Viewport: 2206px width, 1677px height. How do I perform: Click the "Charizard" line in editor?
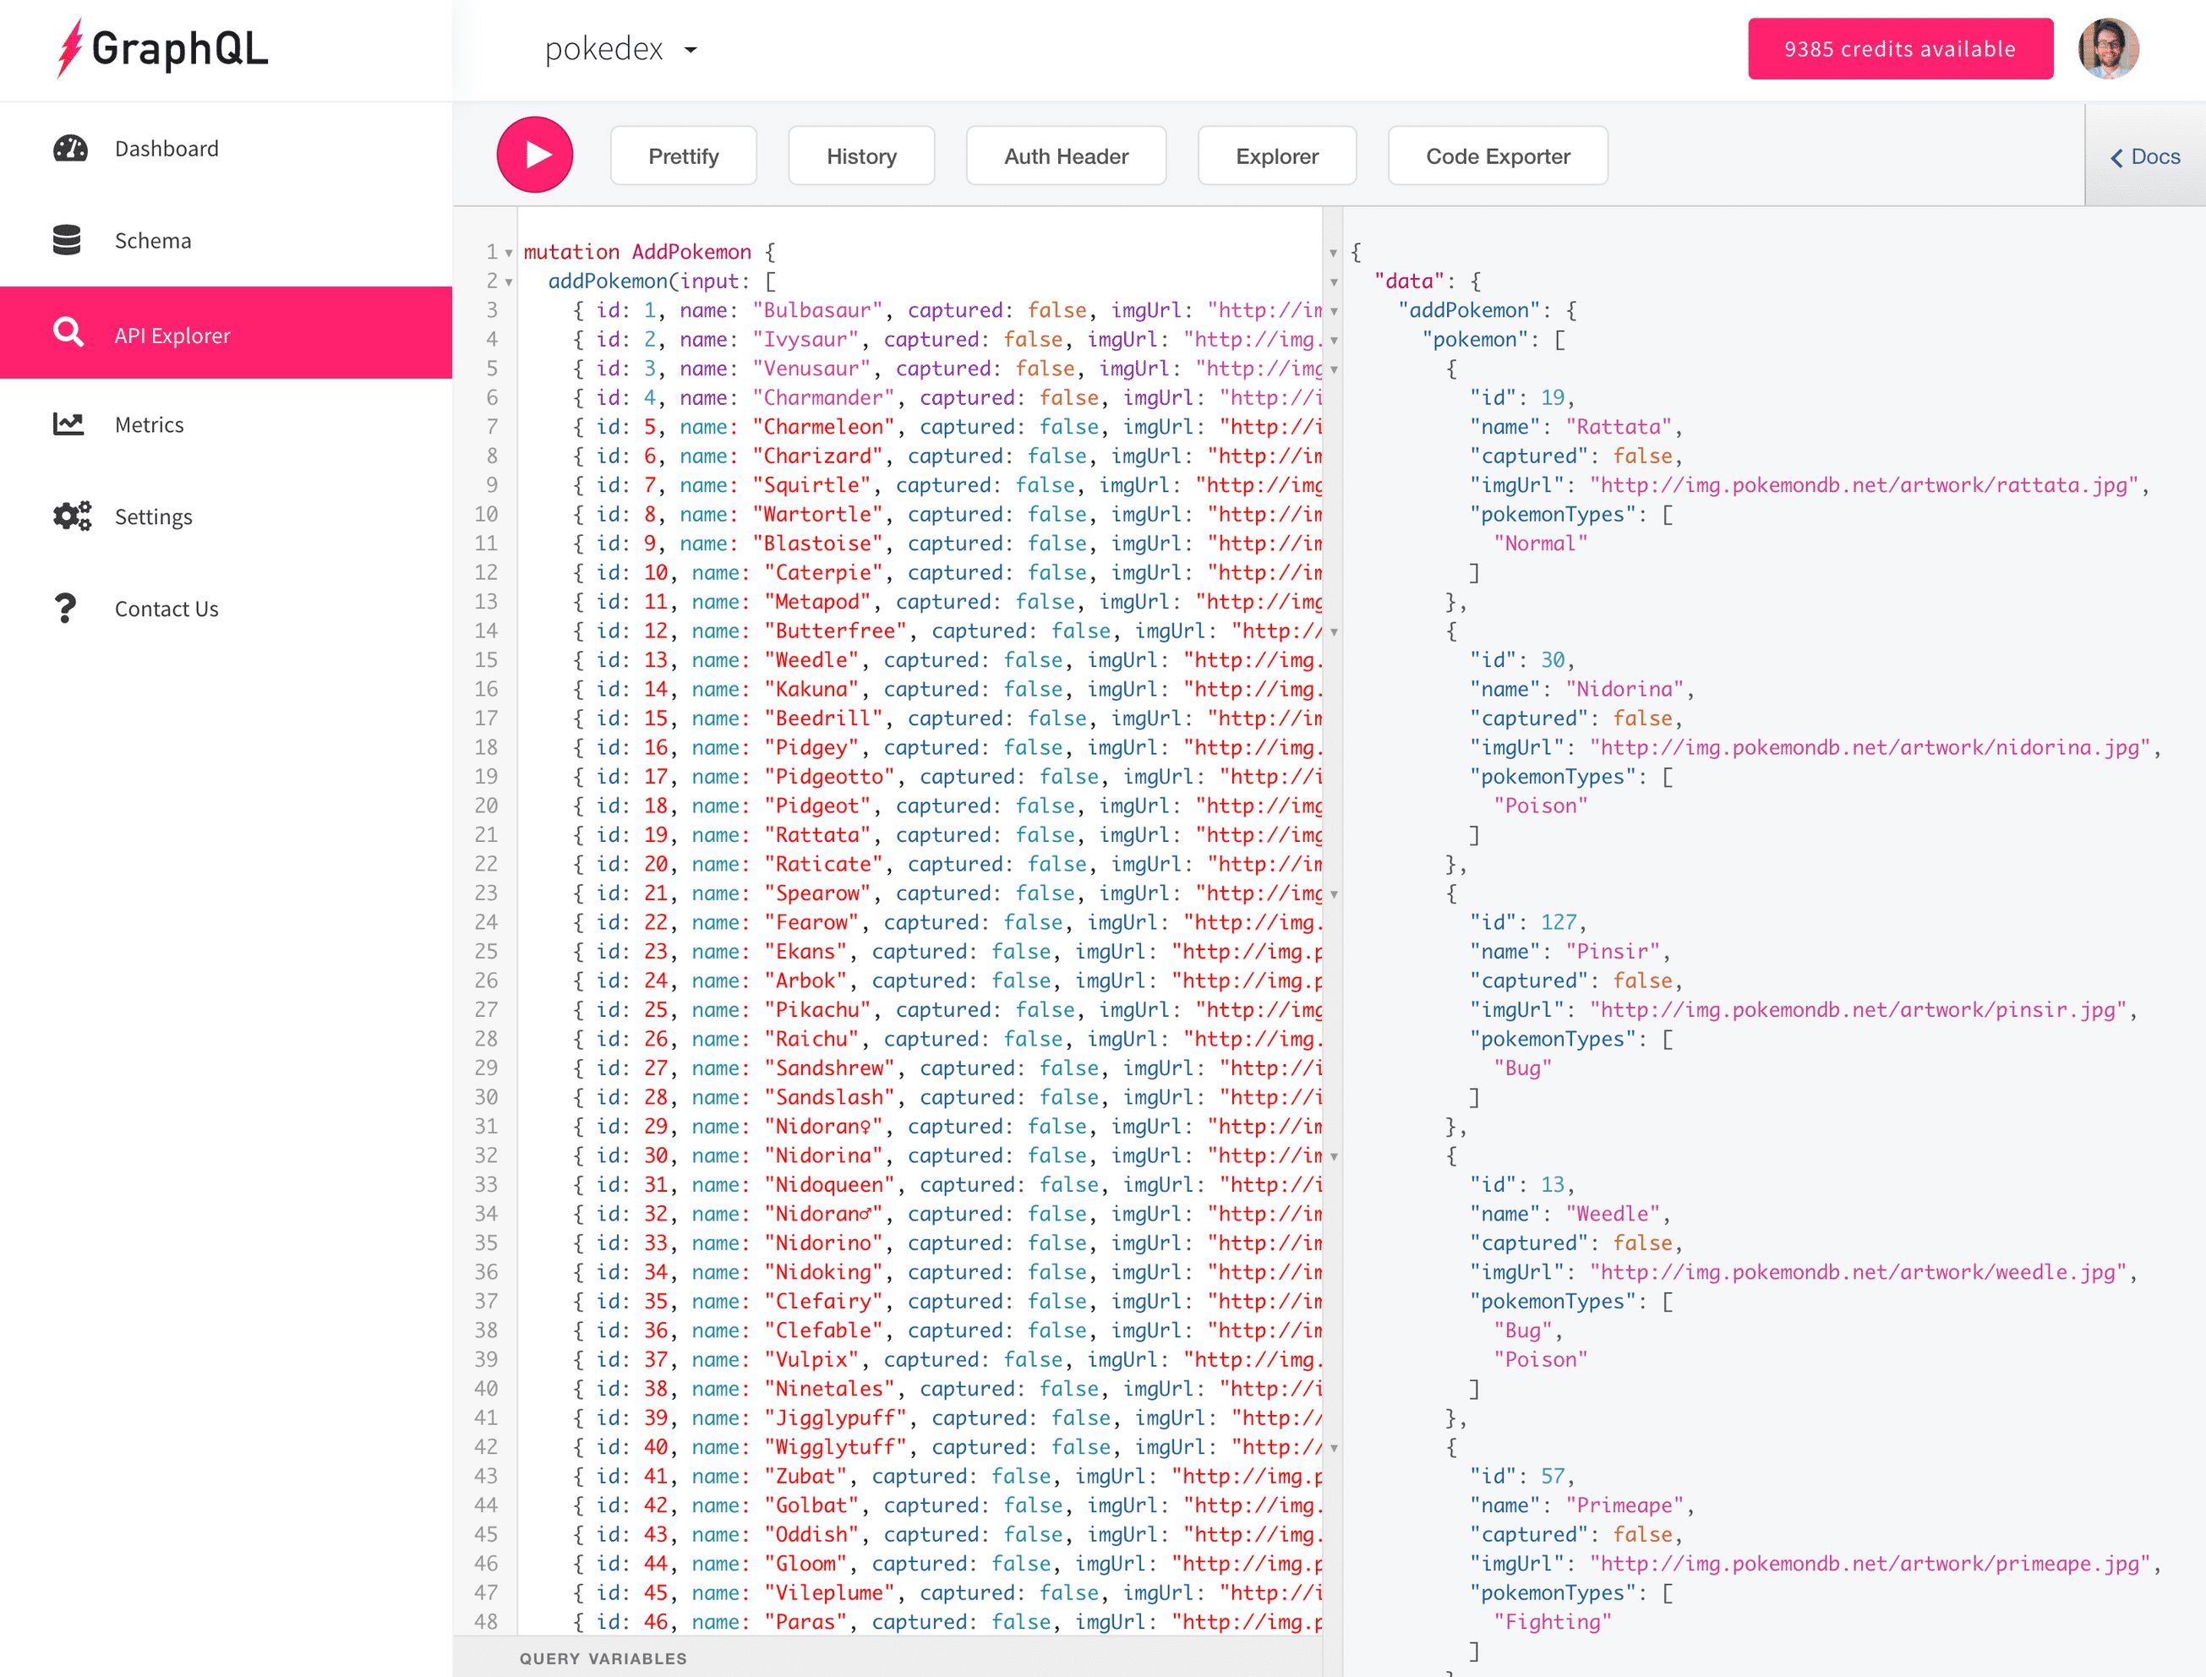click(x=947, y=456)
